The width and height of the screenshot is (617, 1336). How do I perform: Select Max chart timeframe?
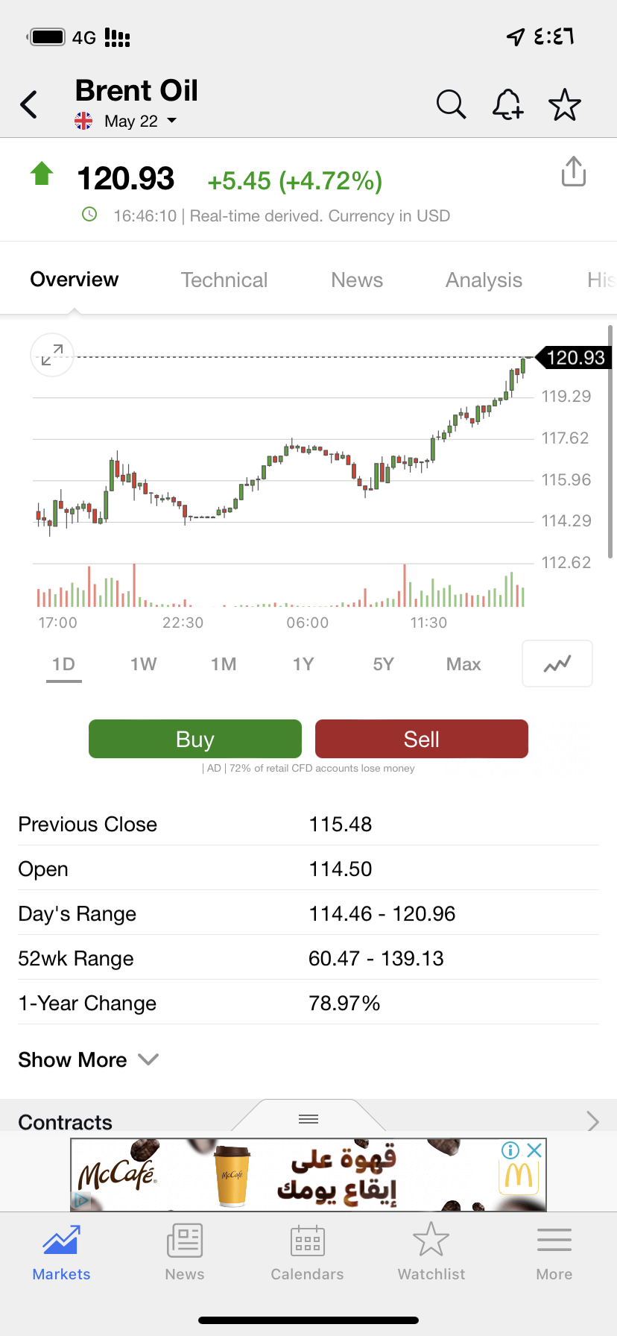pos(463,664)
